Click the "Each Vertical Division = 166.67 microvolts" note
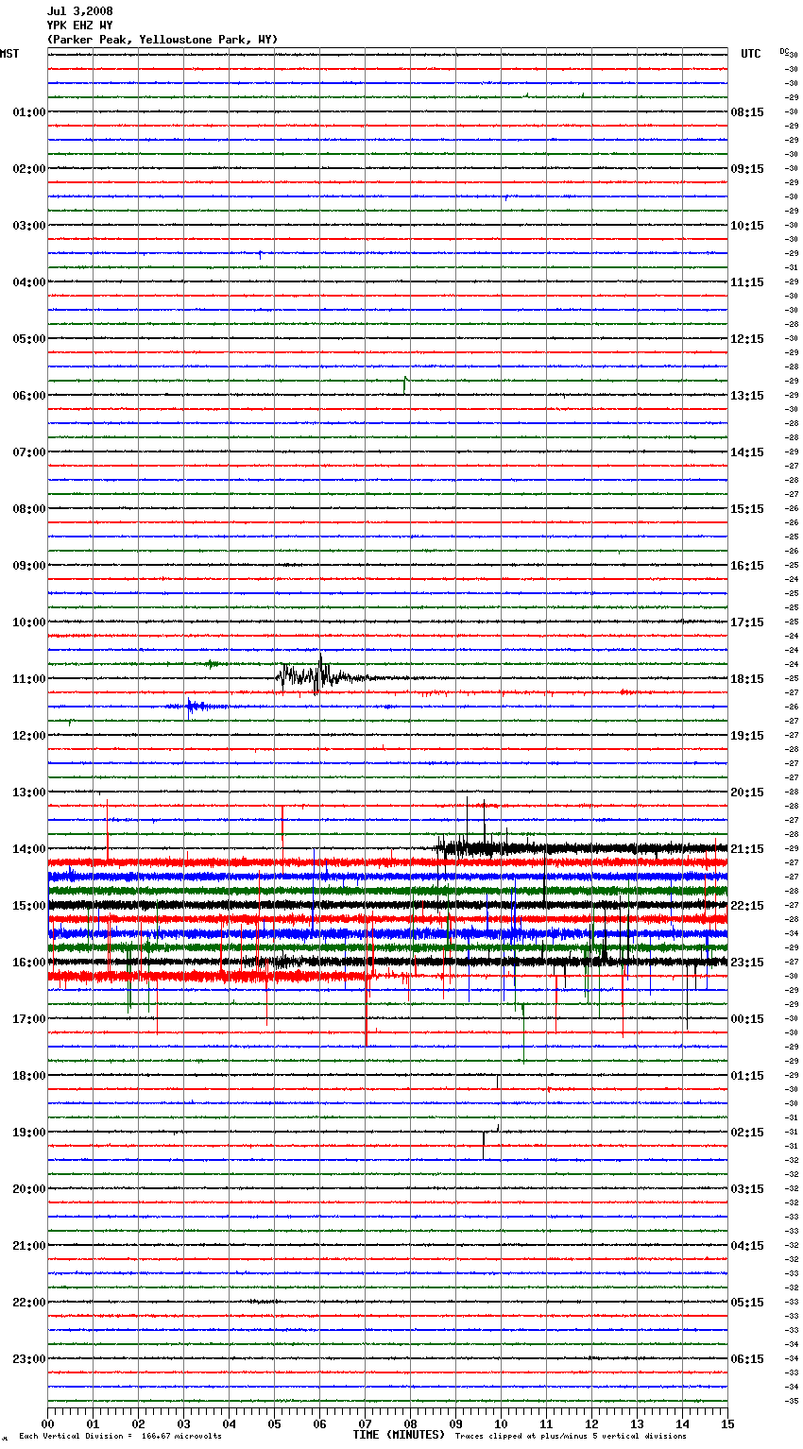The height and width of the screenshot is (1449, 803). (x=120, y=1437)
